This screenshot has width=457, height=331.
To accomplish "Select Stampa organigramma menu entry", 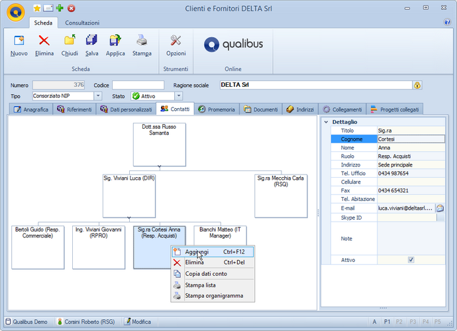I will point(213,296).
